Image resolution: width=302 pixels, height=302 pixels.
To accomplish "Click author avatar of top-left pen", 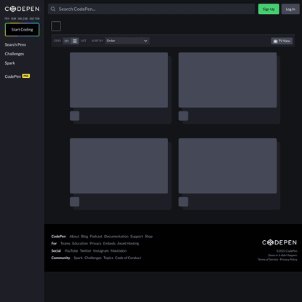I will click(x=74, y=116).
